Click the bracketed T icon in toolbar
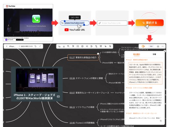Screen dimensions: 170x127 pyautogui.click(x=78, y=46)
